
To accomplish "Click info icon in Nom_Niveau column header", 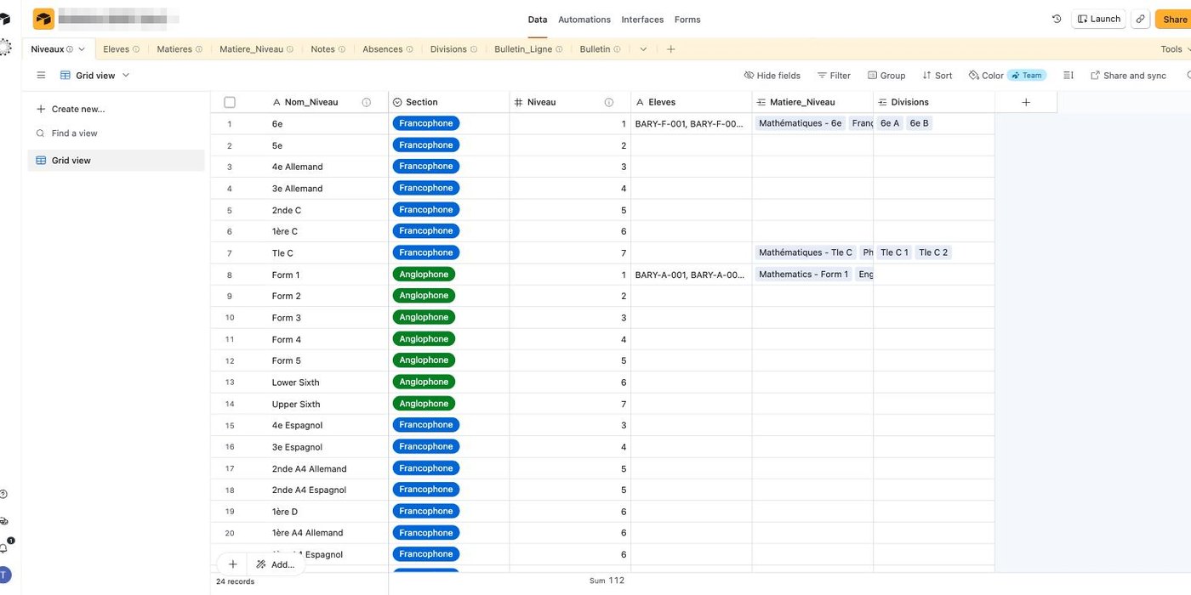I will (367, 102).
